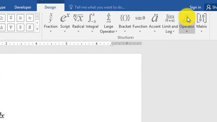Viewport: 217px width, 122px height.
Task: Click the right indent marker on ruler
Action: click(x=112, y=44)
